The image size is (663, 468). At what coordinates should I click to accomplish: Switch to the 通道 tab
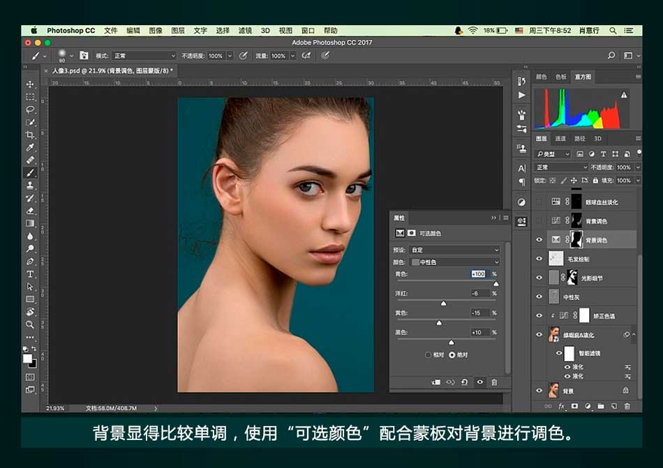(x=560, y=139)
